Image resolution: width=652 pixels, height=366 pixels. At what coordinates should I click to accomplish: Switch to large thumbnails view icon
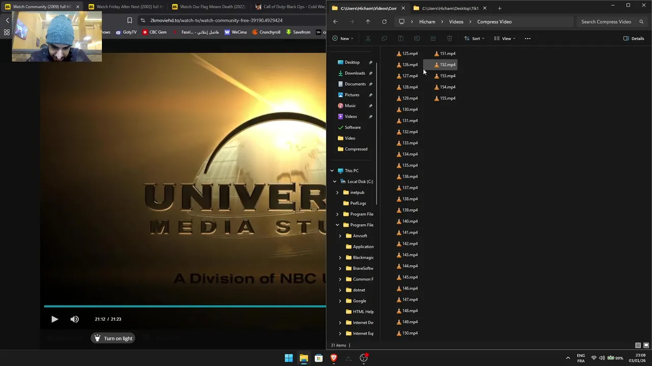(646, 345)
